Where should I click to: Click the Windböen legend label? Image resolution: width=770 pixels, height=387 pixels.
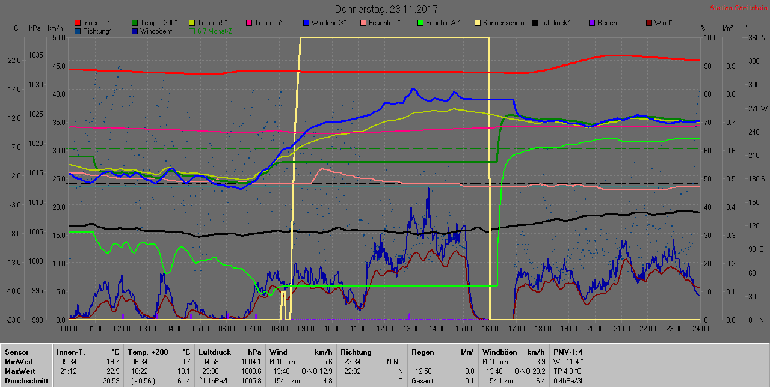155,31
